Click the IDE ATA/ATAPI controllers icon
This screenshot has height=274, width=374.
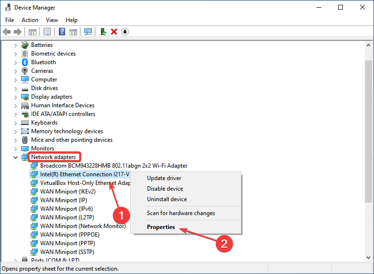(x=25, y=114)
